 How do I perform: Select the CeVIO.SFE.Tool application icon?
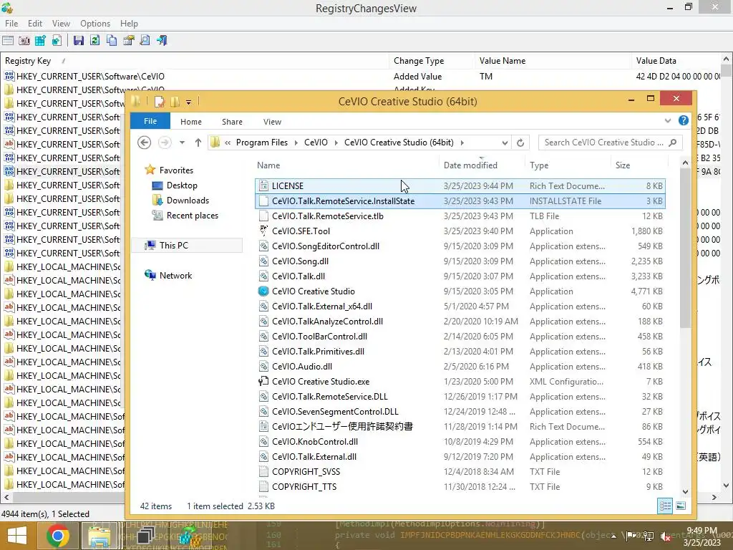(263, 231)
